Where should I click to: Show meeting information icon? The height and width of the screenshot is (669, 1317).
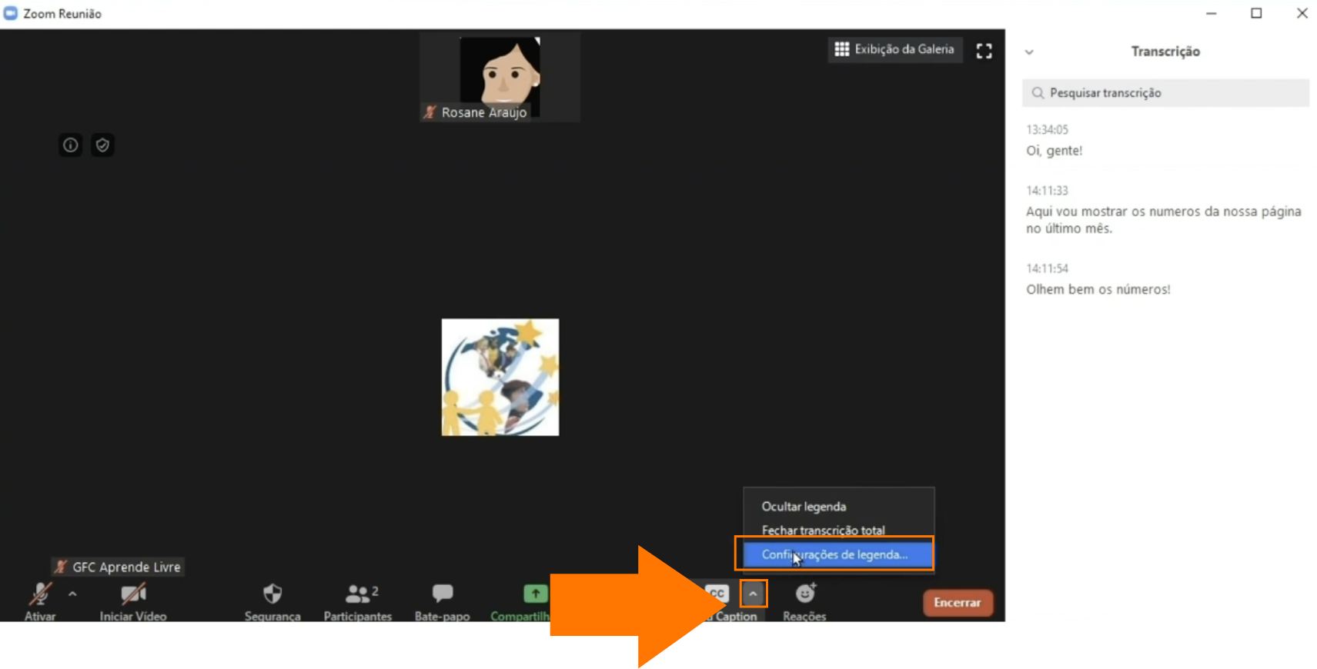click(71, 145)
